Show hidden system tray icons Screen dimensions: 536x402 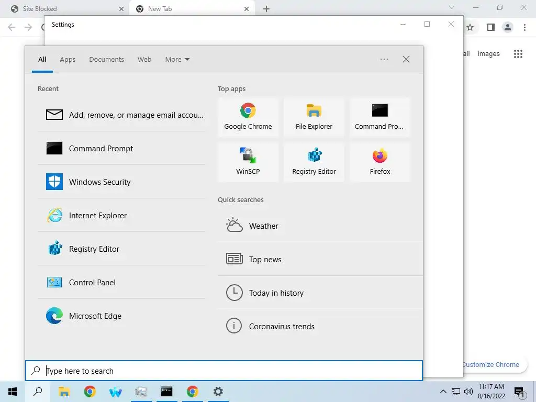(x=443, y=392)
